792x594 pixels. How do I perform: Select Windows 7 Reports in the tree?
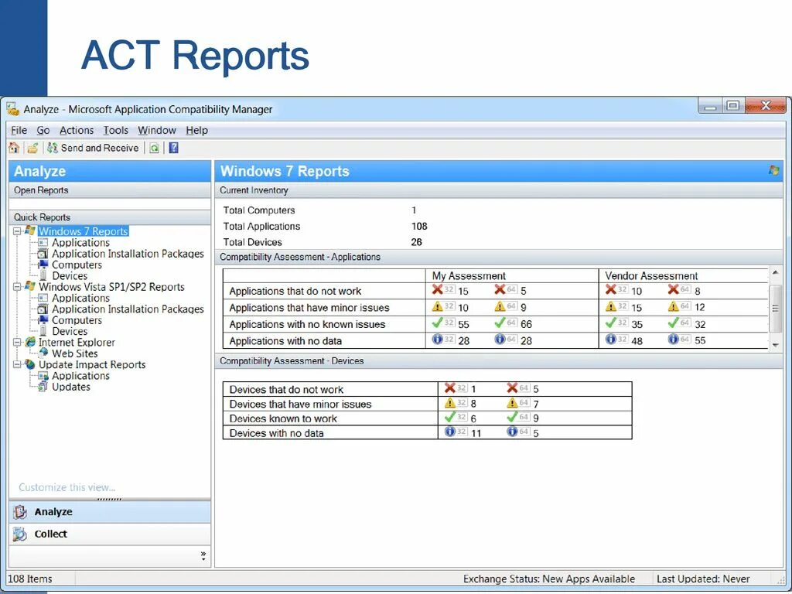point(84,231)
